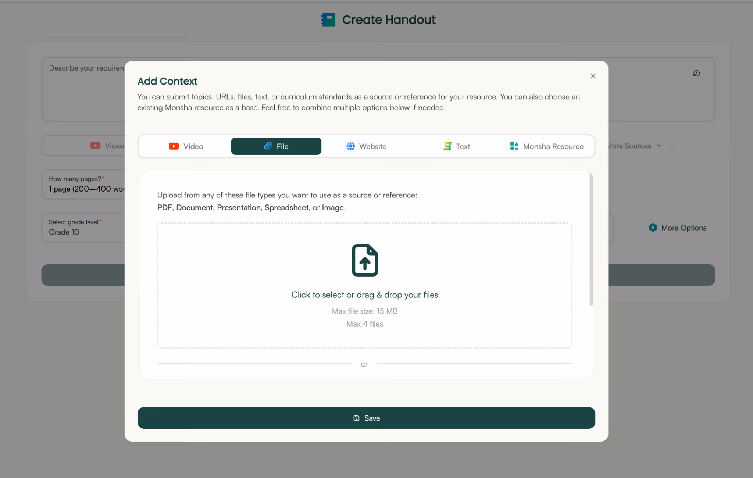
Task: Click the save disk icon on Save button
Action: [x=356, y=418]
